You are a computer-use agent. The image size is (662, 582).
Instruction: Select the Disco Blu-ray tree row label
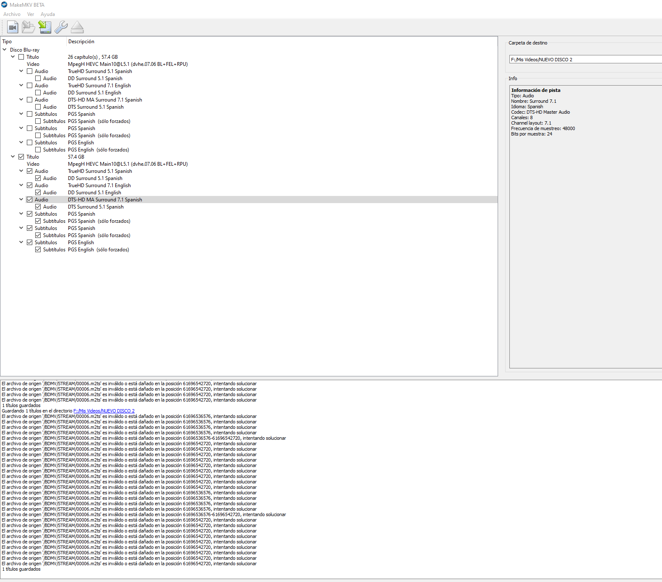pyautogui.click(x=25, y=50)
